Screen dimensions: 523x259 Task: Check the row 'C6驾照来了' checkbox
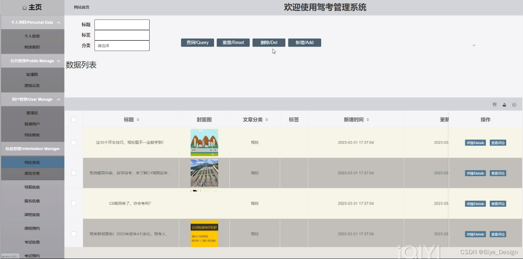[73, 203]
